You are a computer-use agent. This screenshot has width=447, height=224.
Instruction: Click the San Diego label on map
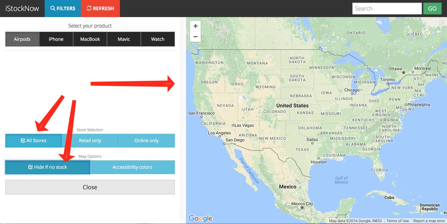[x=235, y=140]
